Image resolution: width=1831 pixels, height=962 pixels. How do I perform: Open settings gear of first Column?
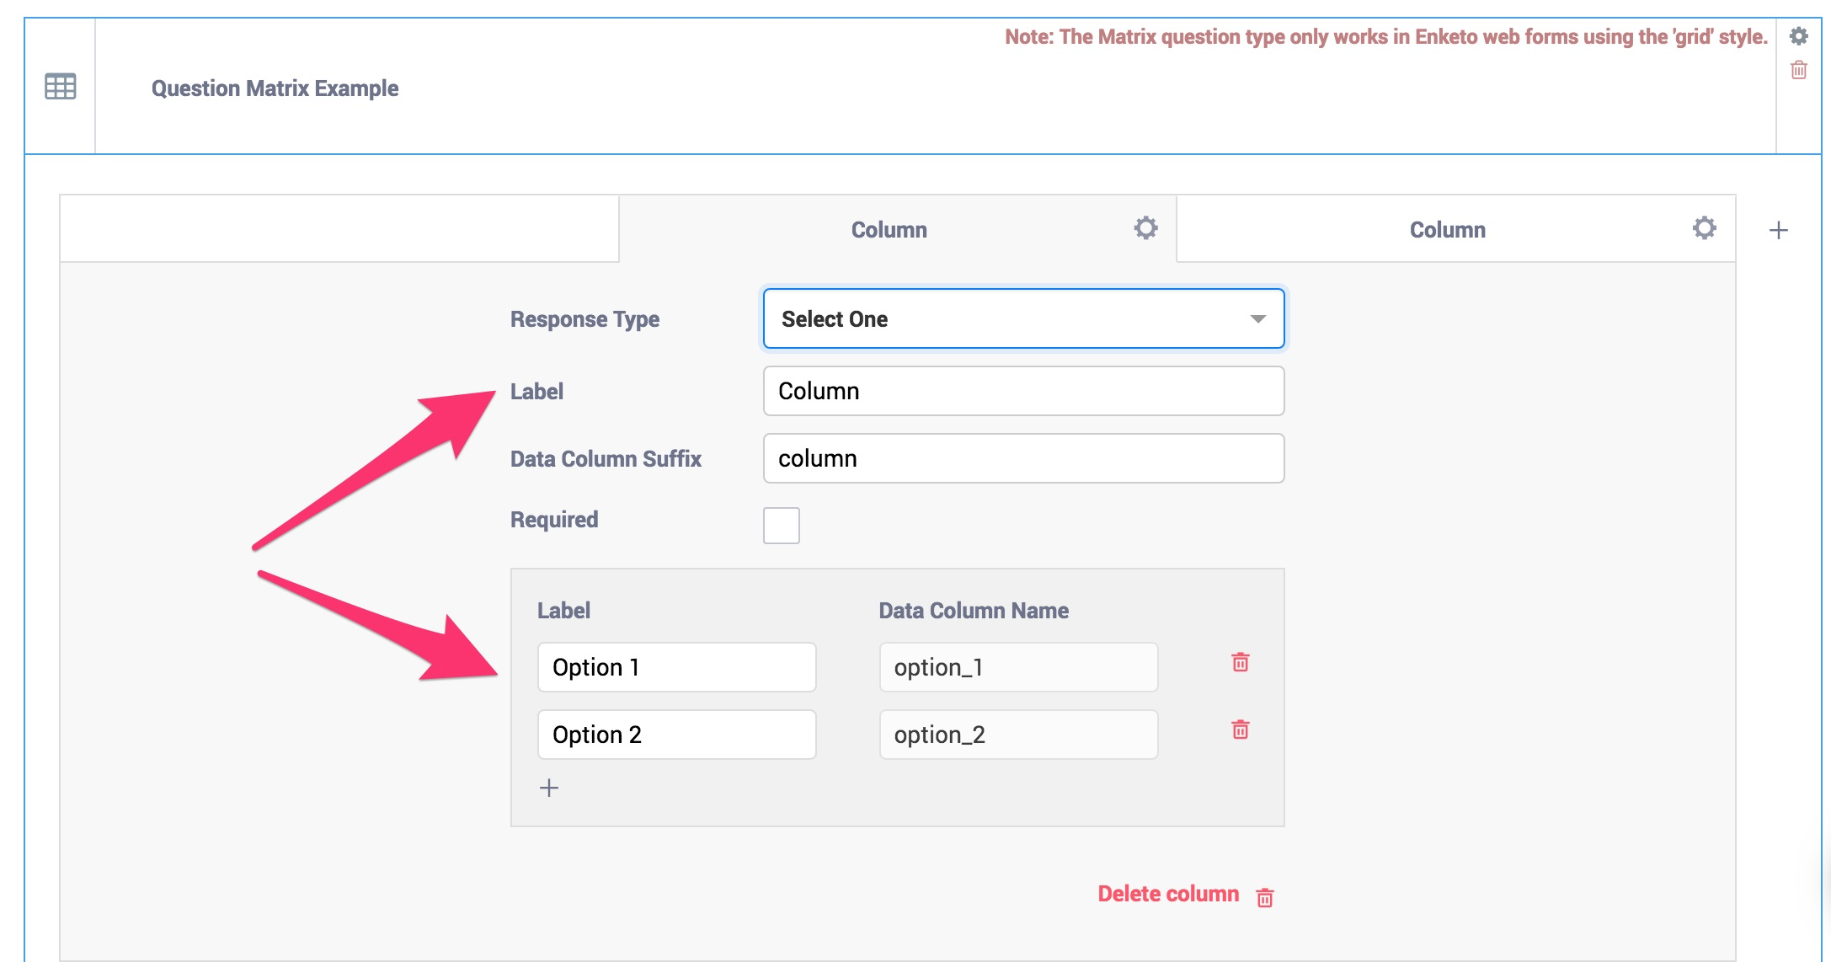pos(1145,228)
